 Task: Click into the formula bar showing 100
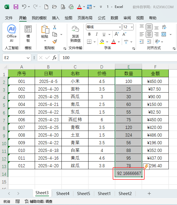pos(118,58)
